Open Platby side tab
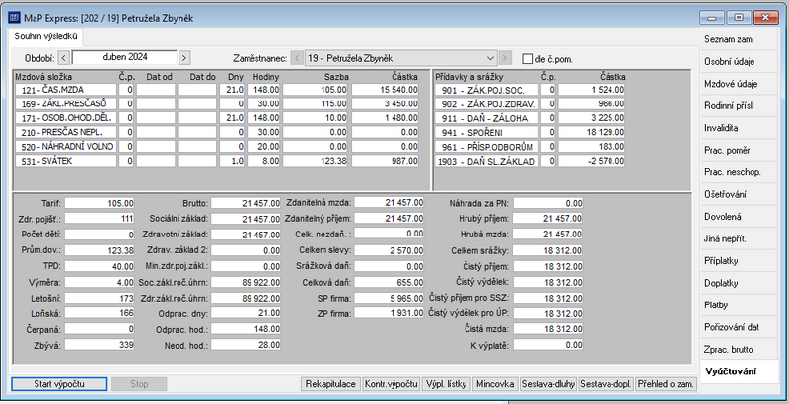This screenshot has height=404, width=789. pos(739,305)
